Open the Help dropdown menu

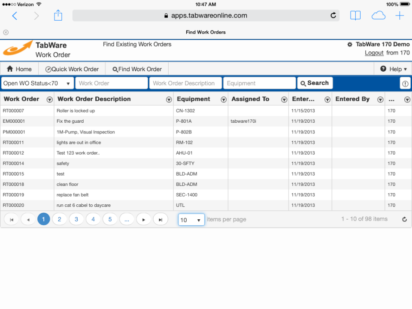(393, 69)
